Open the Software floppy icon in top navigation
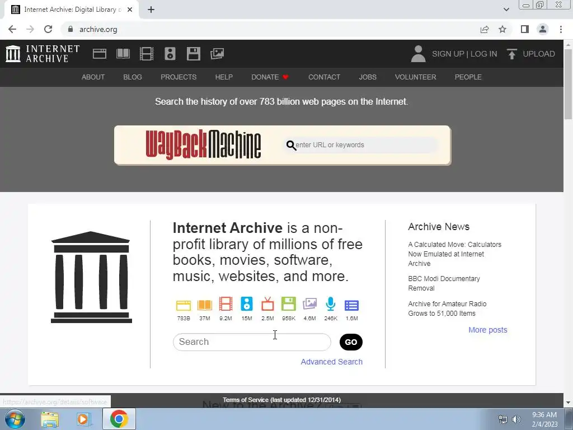Viewport: 573px width, 430px height. [x=193, y=54]
